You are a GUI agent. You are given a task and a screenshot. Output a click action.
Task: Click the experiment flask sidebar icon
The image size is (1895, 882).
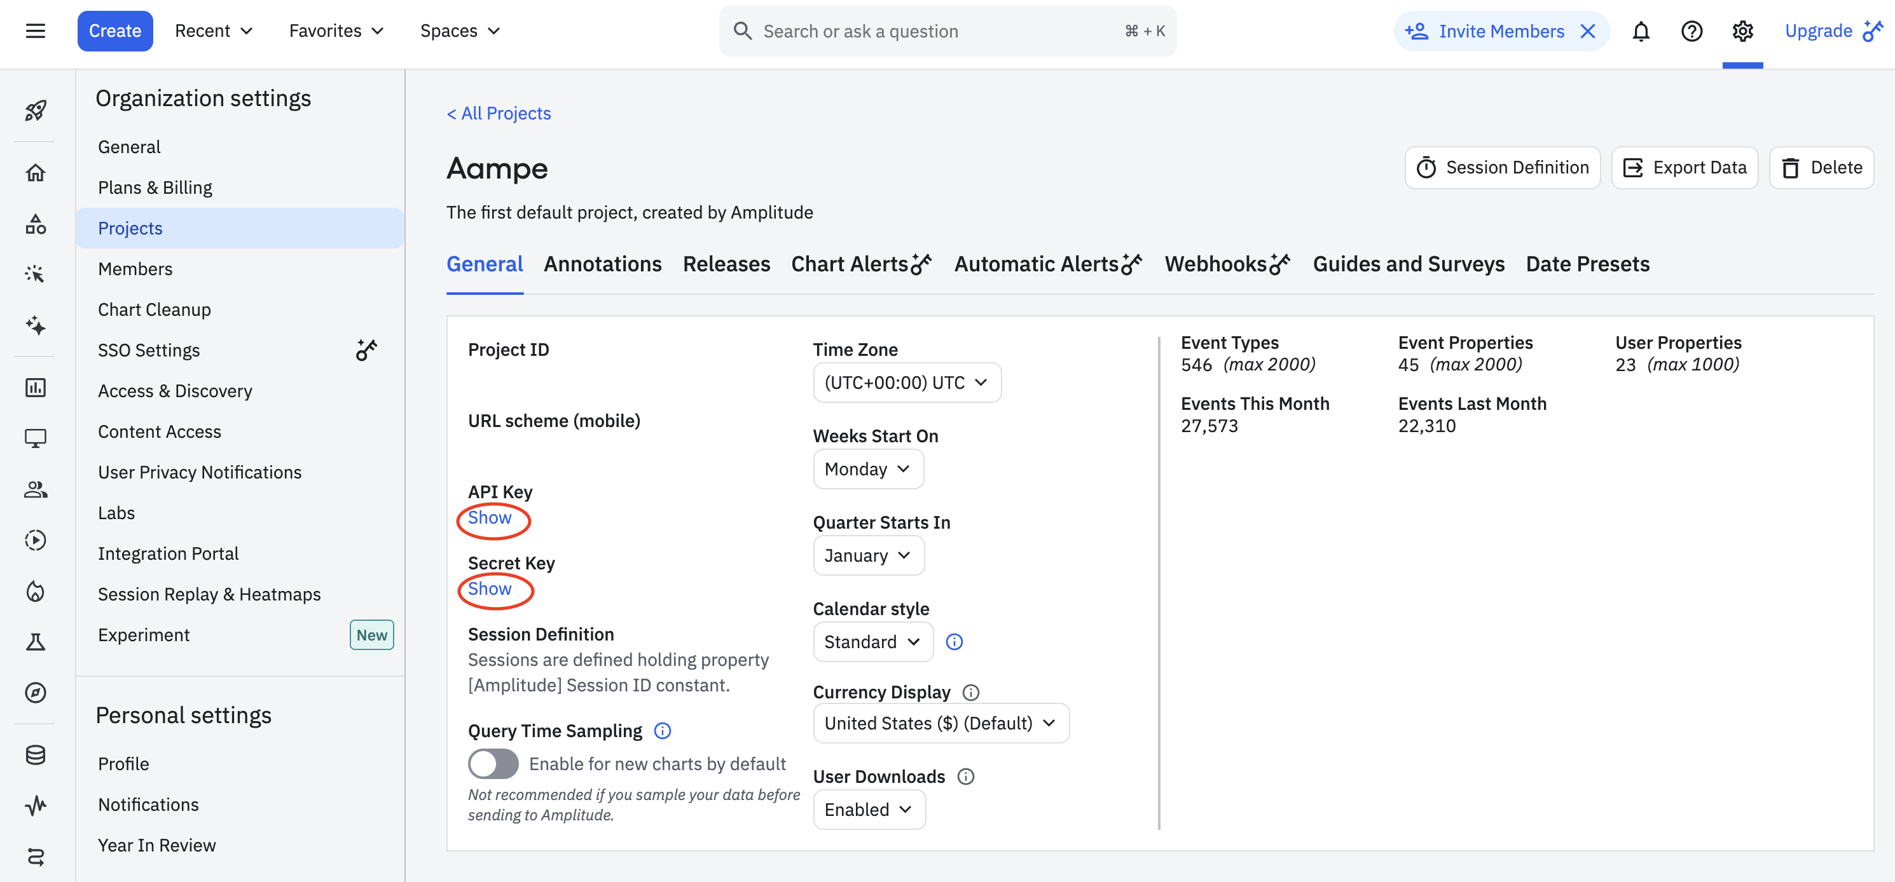[x=36, y=642]
